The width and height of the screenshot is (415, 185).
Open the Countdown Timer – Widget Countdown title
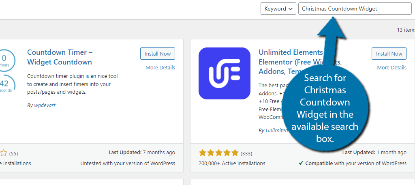(60, 57)
